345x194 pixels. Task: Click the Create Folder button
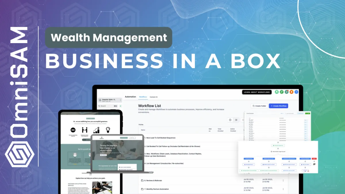(259, 106)
